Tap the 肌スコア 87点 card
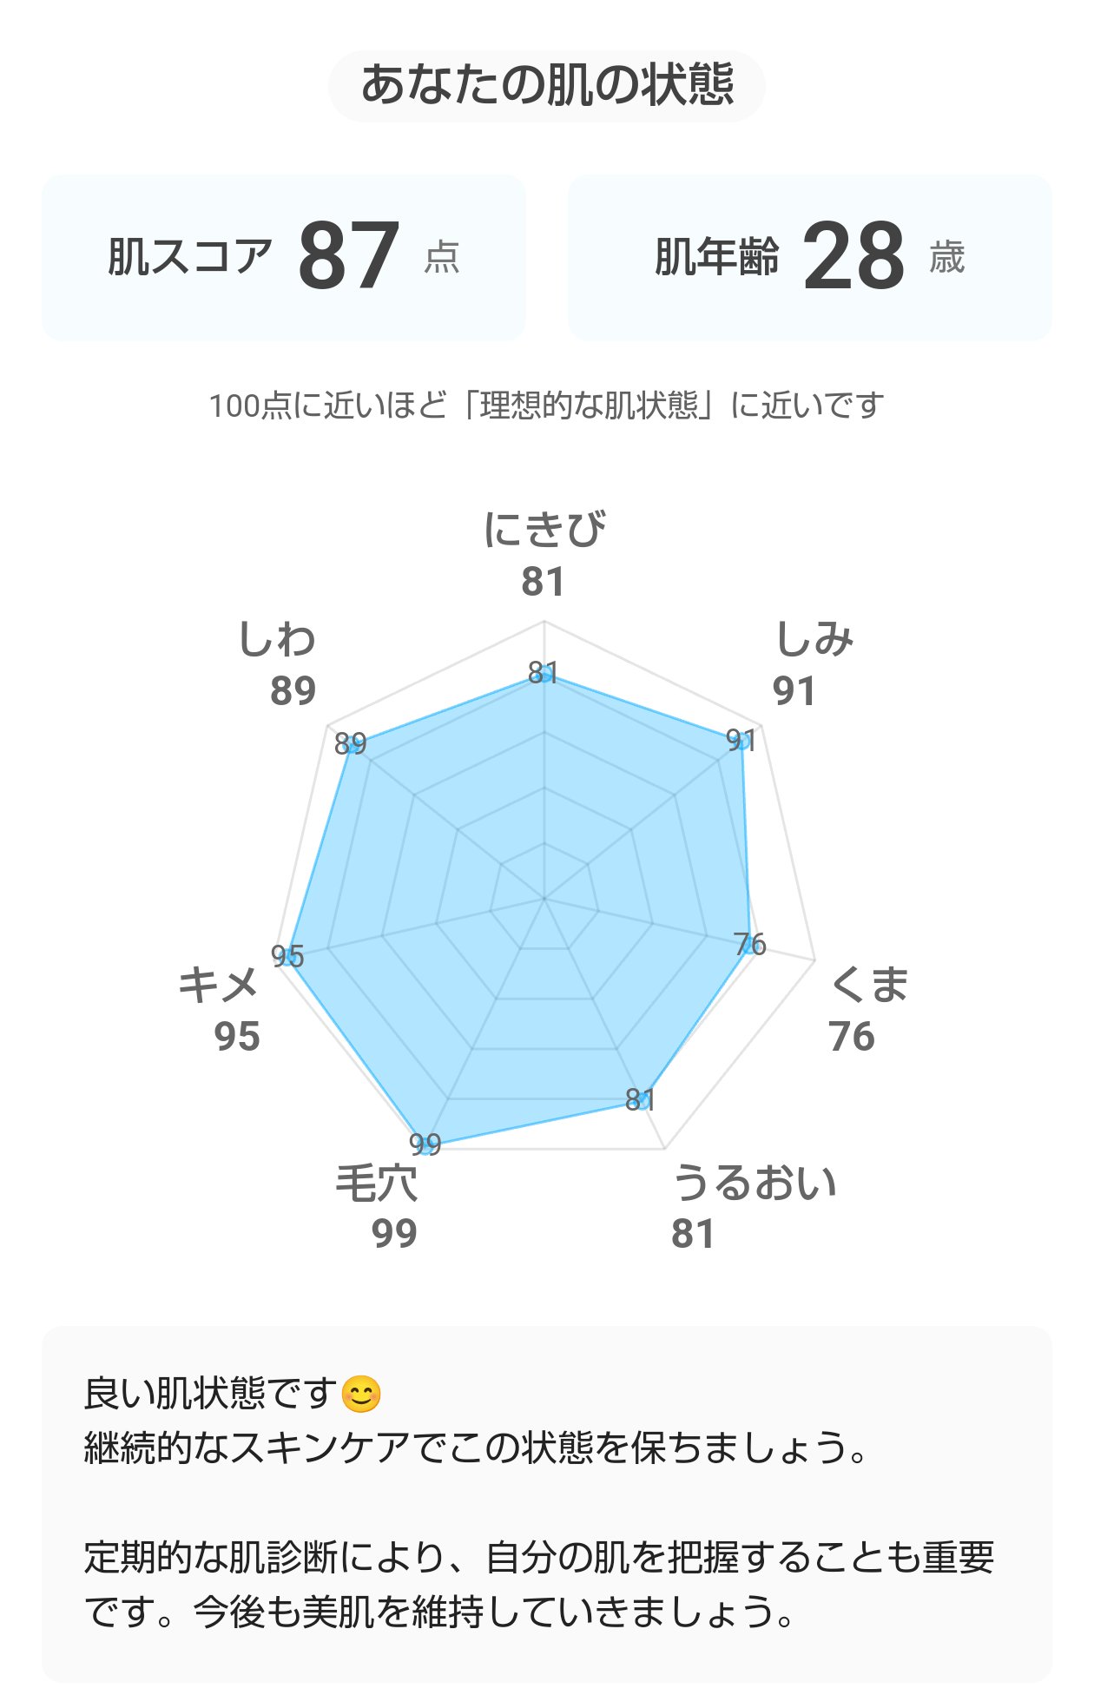The width and height of the screenshot is (1094, 1695). [x=284, y=258]
